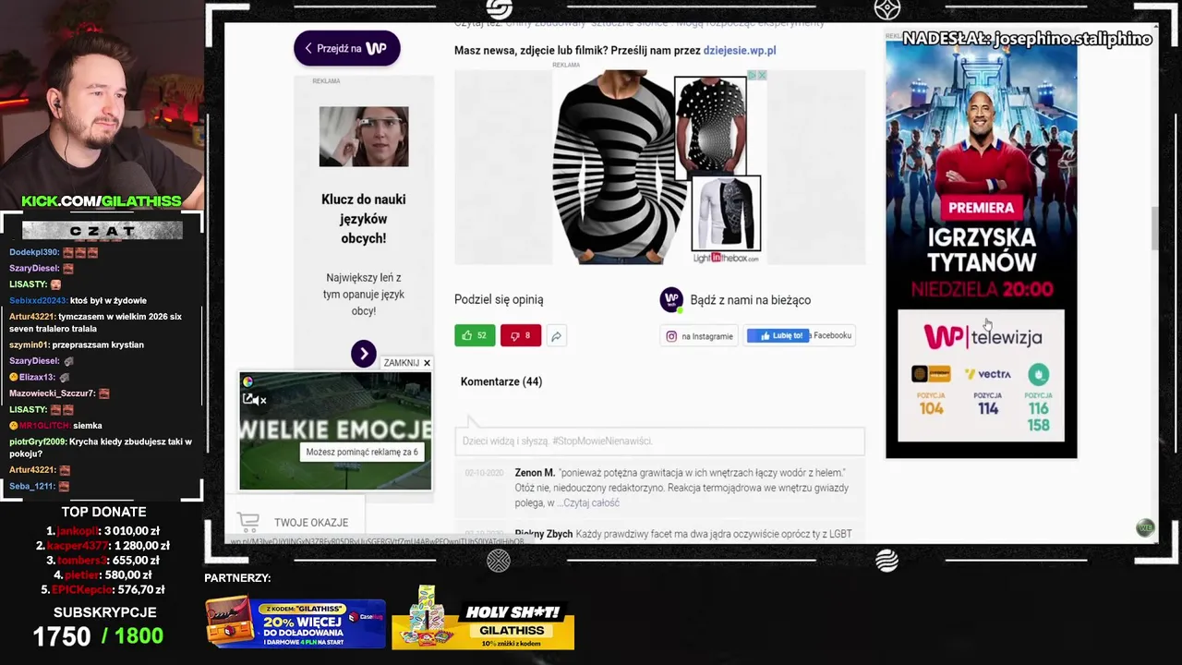Click top donor 'jankopl' entry
The width and height of the screenshot is (1182, 665).
point(103,531)
